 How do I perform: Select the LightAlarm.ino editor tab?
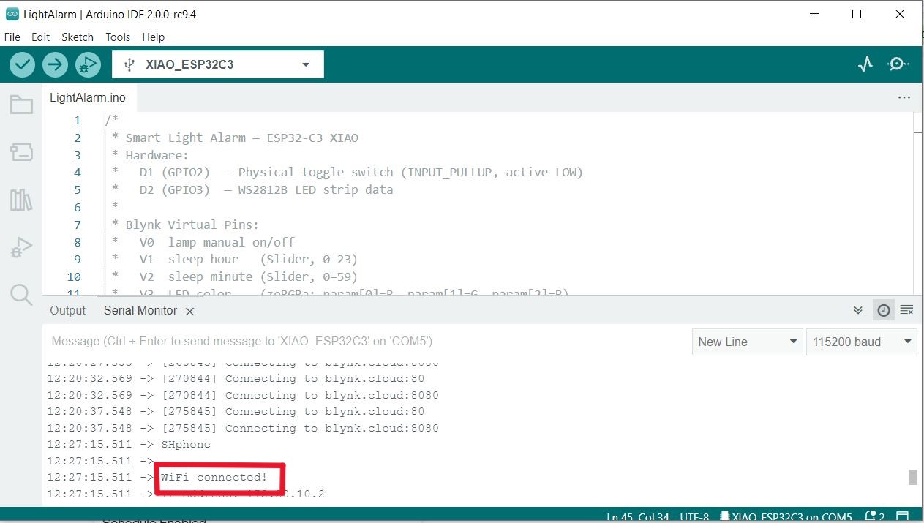click(x=88, y=97)
